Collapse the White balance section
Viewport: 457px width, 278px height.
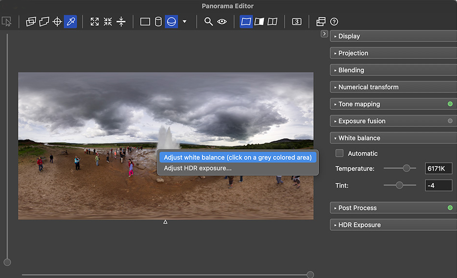[359, 138]
